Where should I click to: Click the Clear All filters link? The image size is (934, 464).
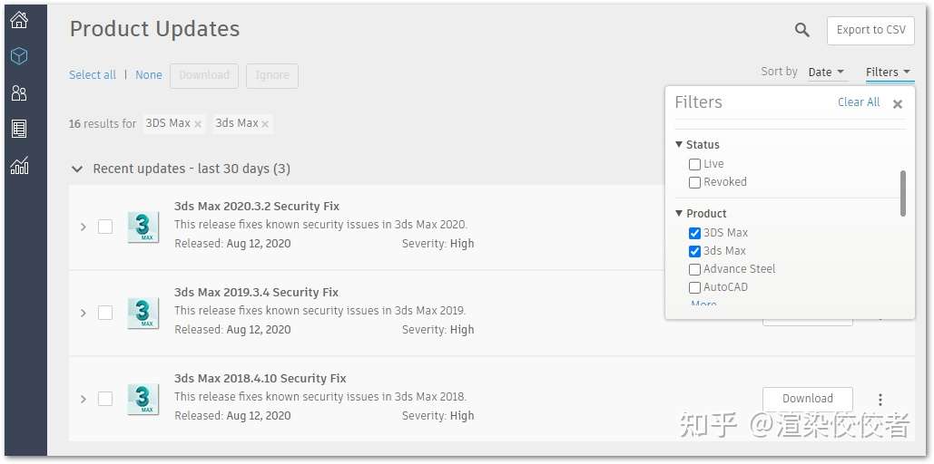coord(859,102)
